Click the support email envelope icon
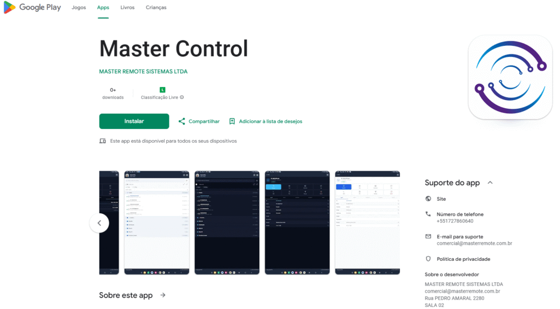 coord(428,236)
